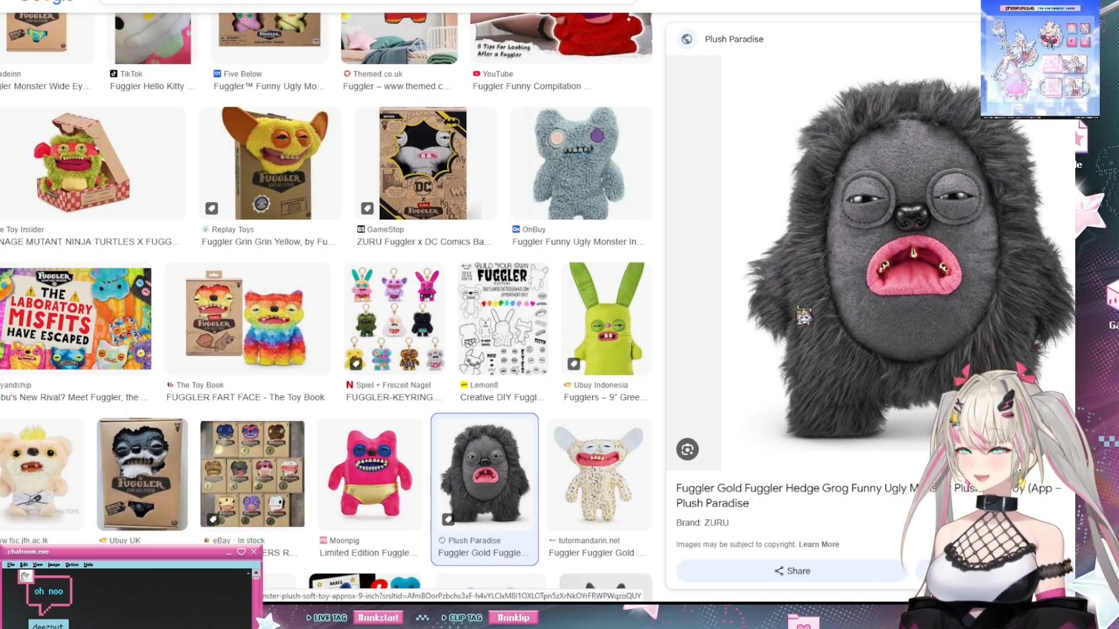Image resolution: width=1119 pixels, height=629 pixels.
Task: Click the Replay Toys favicon
Action: tap(205, 229)
